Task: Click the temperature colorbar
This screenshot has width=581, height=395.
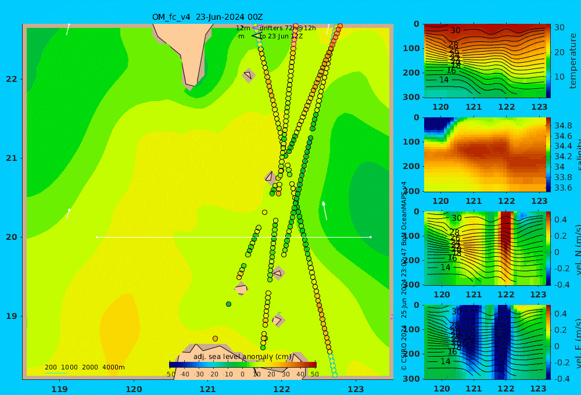Action: (548, 61)
